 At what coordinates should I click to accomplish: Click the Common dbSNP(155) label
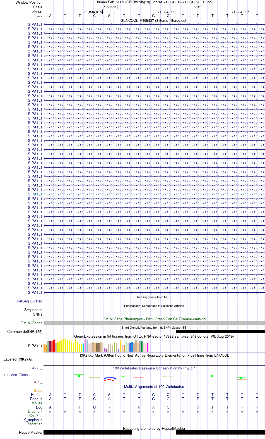[25, 331]
